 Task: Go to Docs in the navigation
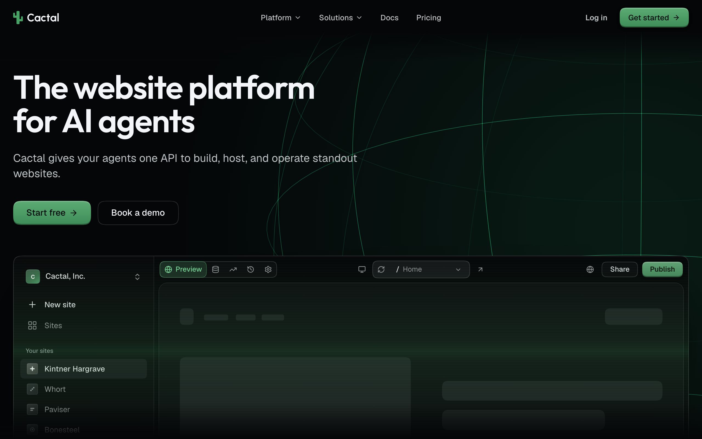point(389,18)
